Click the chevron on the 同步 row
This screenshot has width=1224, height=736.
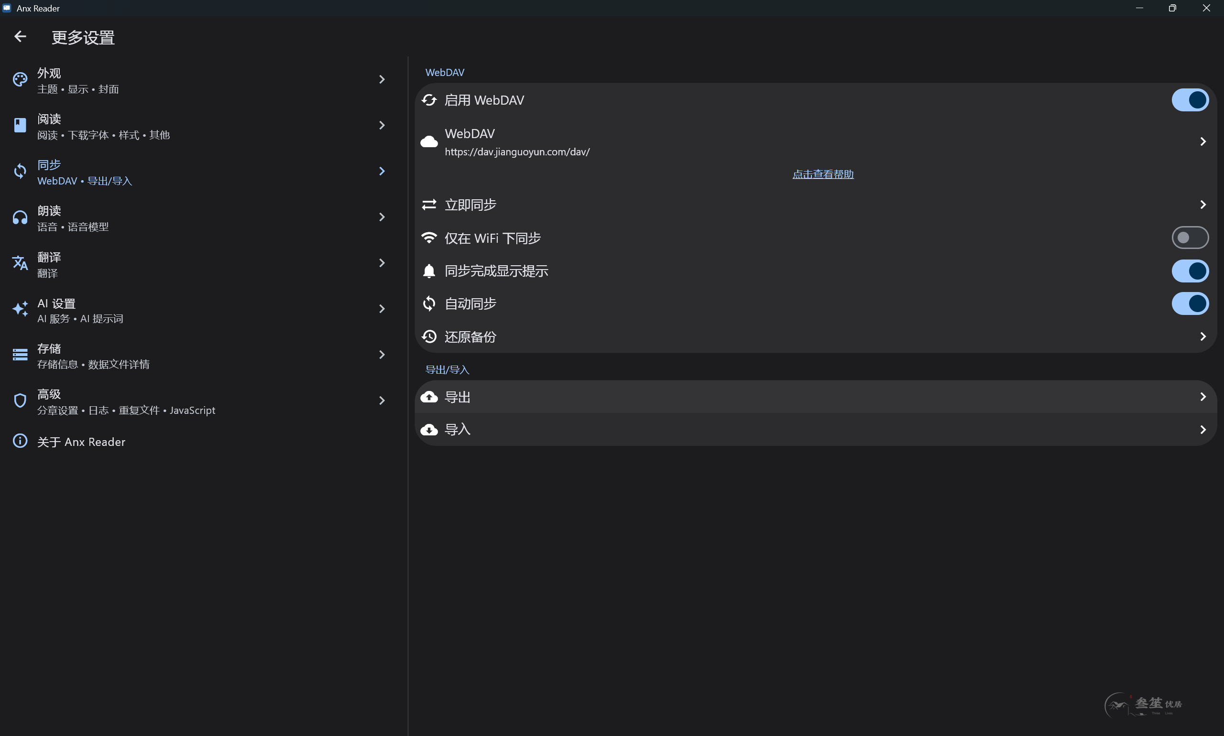point(382,171)
